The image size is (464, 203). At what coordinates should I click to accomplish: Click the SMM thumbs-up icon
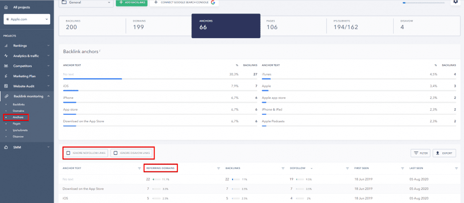6,147
